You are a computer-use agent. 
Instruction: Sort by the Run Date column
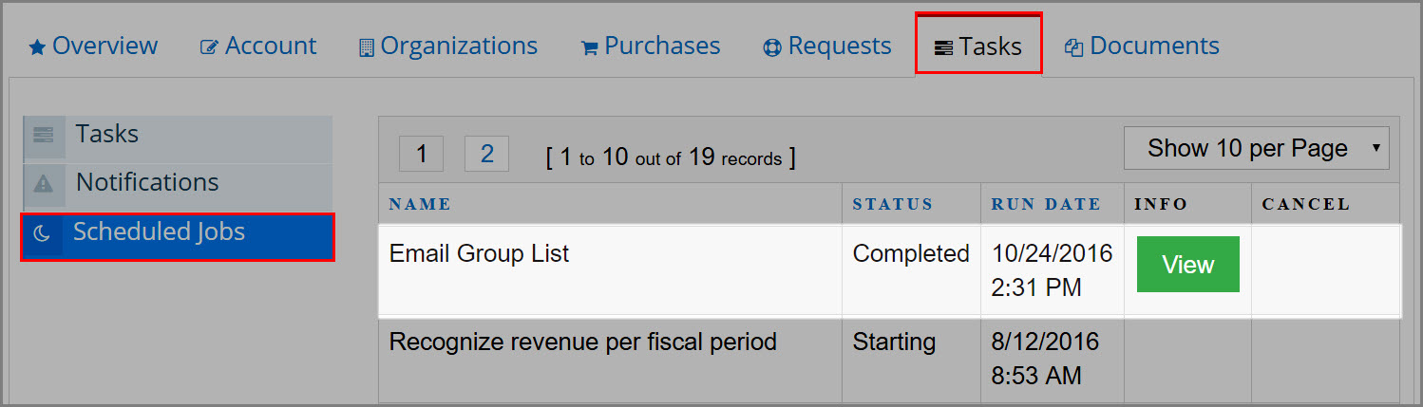click(x=1046, y=204)
